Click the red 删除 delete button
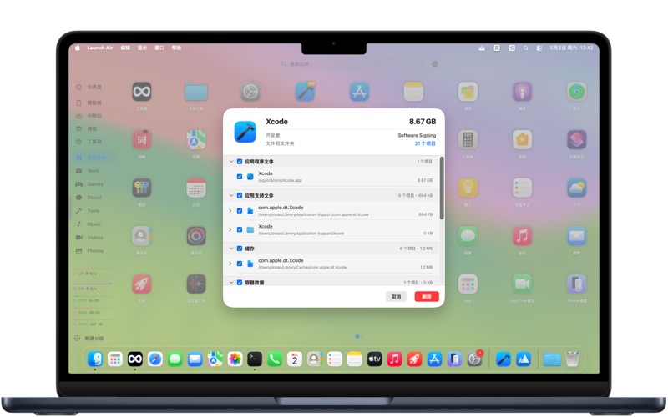Screen dimensions: 668x417 (427, 297)
